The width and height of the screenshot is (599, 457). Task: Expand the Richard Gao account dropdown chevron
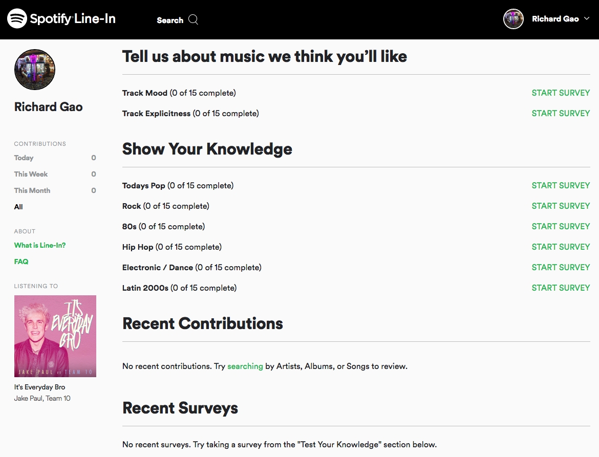pos(587,18)
